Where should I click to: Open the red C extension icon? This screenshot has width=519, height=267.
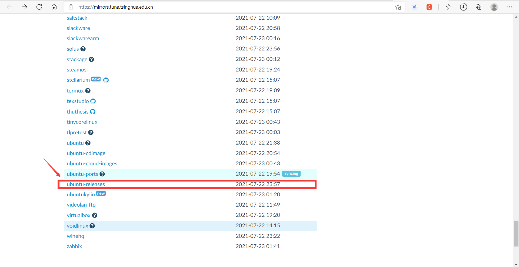click(x=429, y=7)
